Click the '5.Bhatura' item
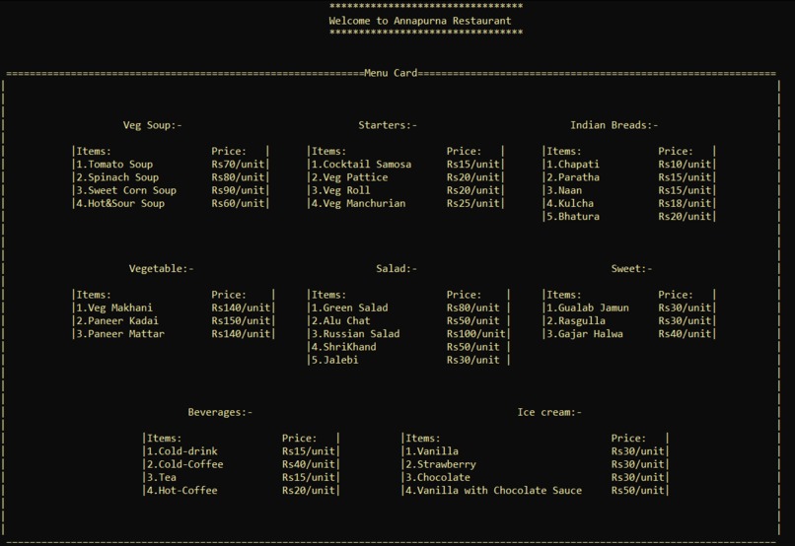 pos(573,217)
